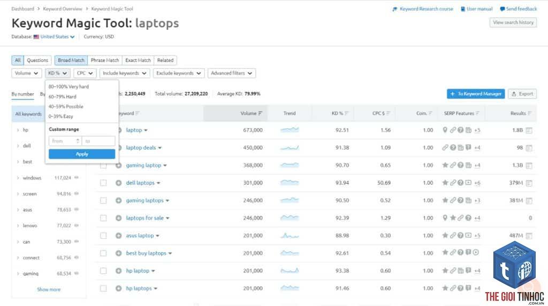This screenshot has width=548, height=306.
Task: Tick checkbox for 'asus laptop' row
Action: tap(103, 236)
